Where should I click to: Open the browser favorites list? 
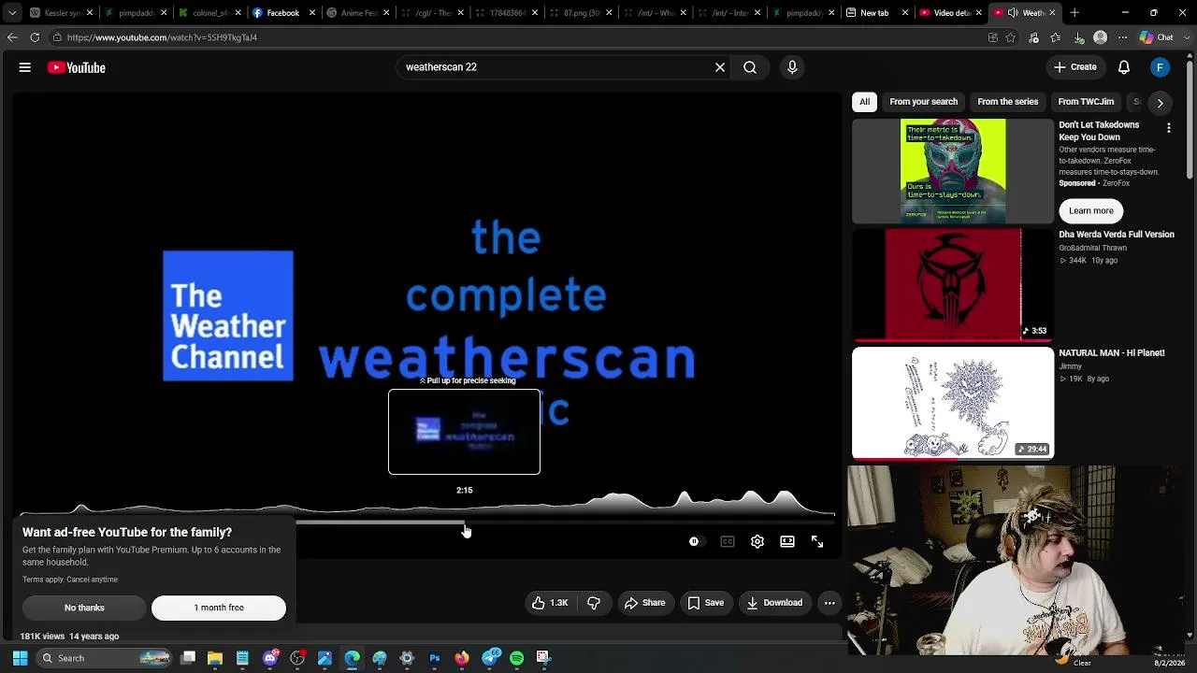(1056, 37)
